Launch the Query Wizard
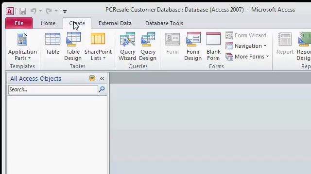 [127, 46]
